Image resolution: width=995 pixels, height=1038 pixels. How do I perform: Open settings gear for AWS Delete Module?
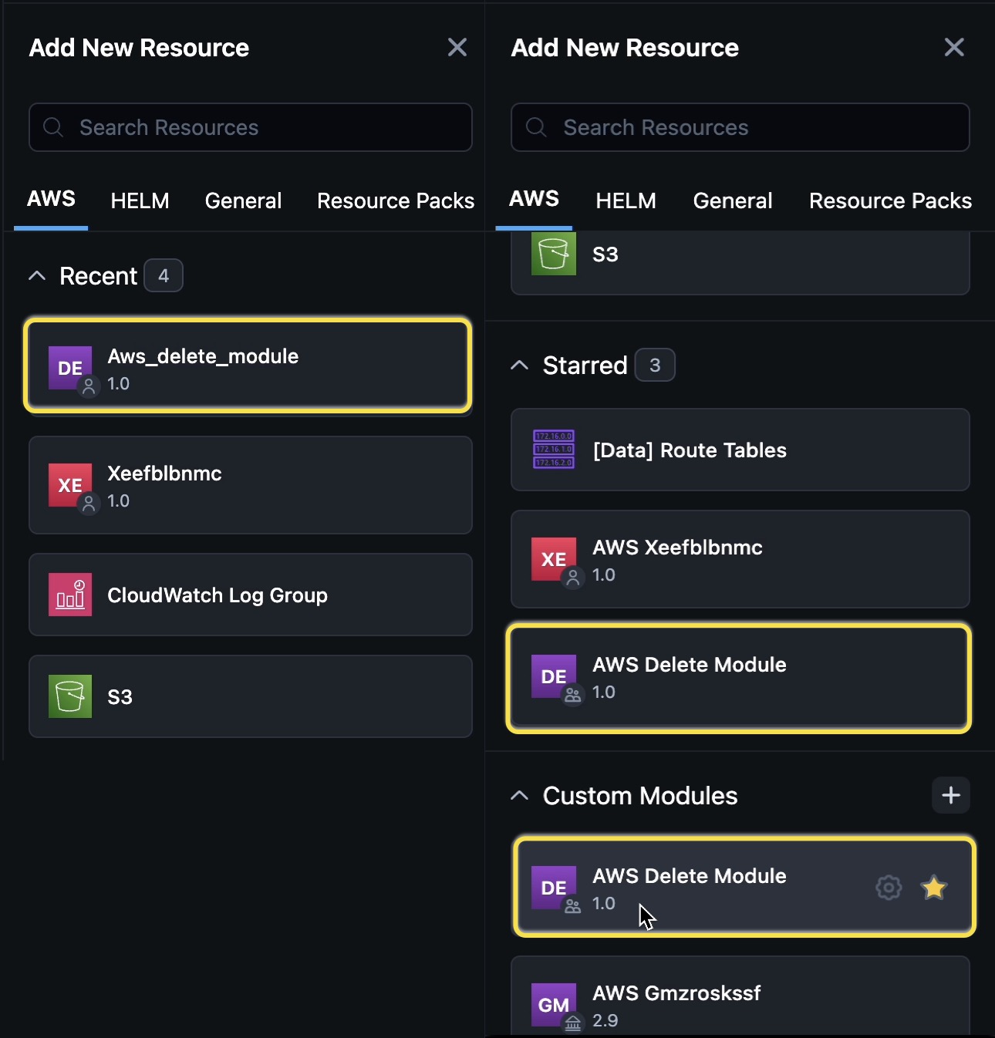pos(889,888)
